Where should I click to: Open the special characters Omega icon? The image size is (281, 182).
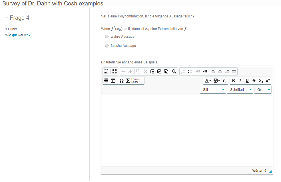[x=121, y=81]
